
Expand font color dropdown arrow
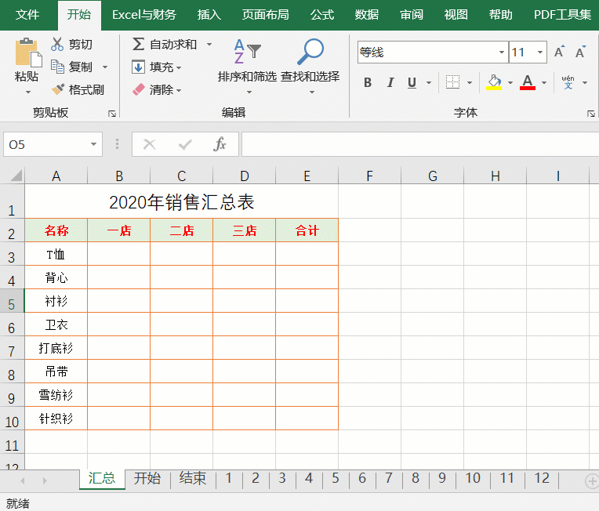[x=544, y=82]
